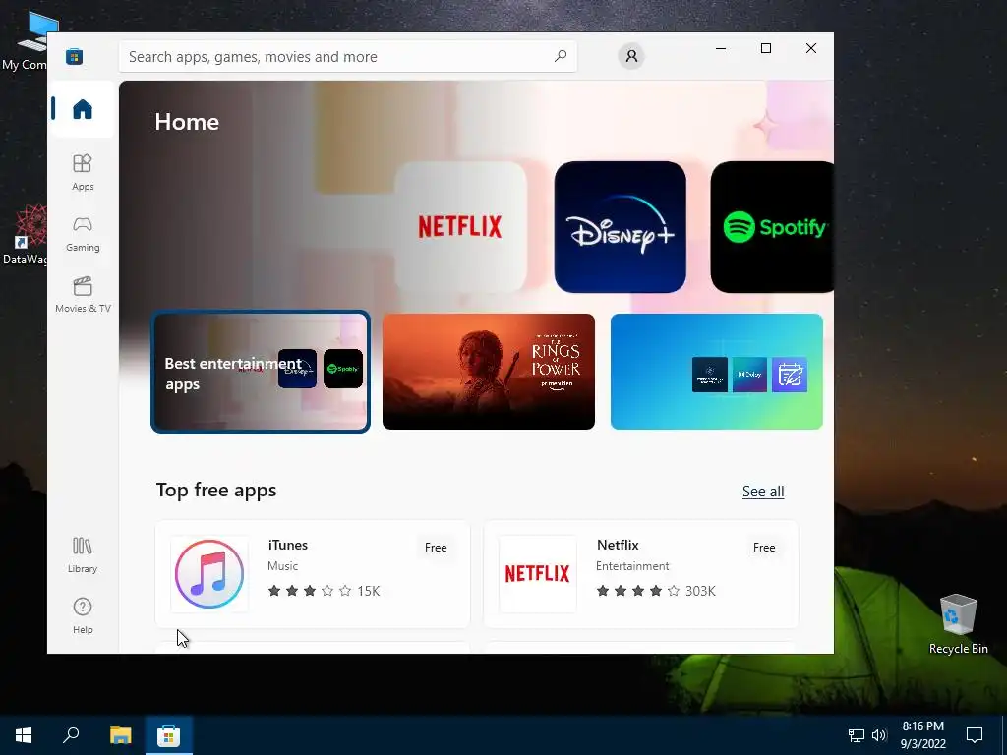
Task: Click the Free button for iTunes
Action: pyautogui.click(x=436, y=547)
